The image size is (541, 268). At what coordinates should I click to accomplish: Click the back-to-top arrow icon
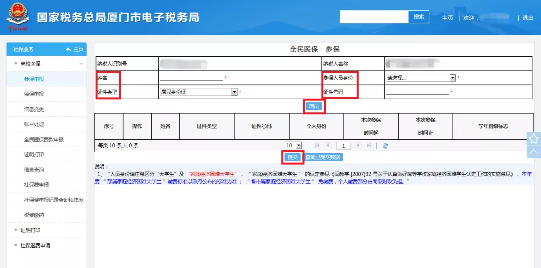coord(534,152)
